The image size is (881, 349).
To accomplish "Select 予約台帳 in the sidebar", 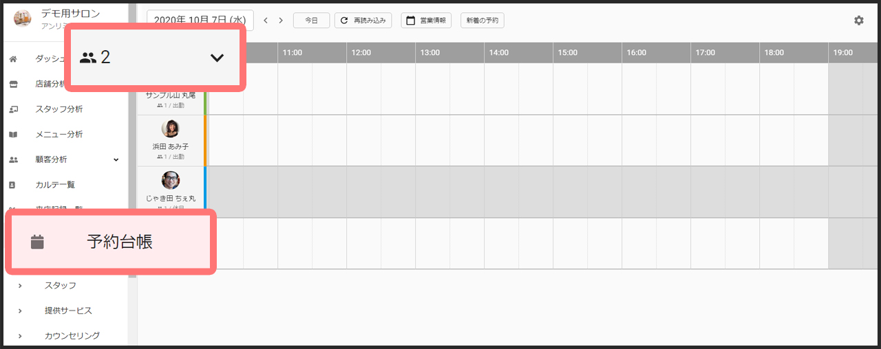I will tap(119, 242).
